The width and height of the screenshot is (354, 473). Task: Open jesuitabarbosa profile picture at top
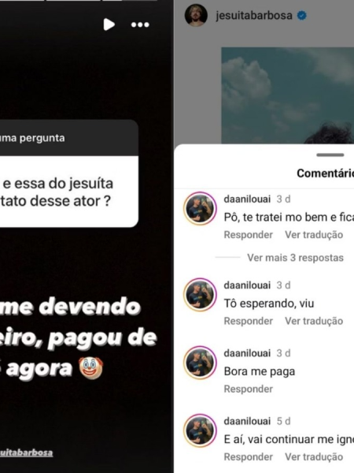tap(196, 16)
